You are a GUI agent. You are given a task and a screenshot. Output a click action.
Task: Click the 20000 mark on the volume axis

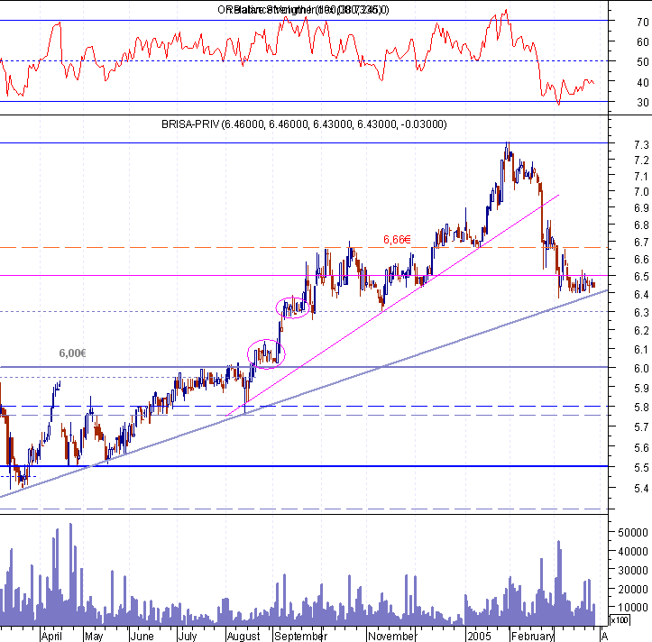633,589
